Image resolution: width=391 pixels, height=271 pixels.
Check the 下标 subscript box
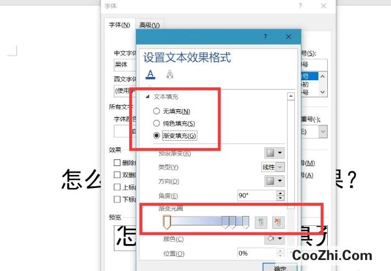click(x=117, y=199)
